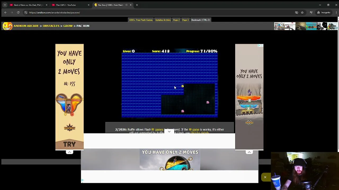The image size is (339, 190).
Task: Open the tab search dropdown arrow
Action: (x=5, y=5)
